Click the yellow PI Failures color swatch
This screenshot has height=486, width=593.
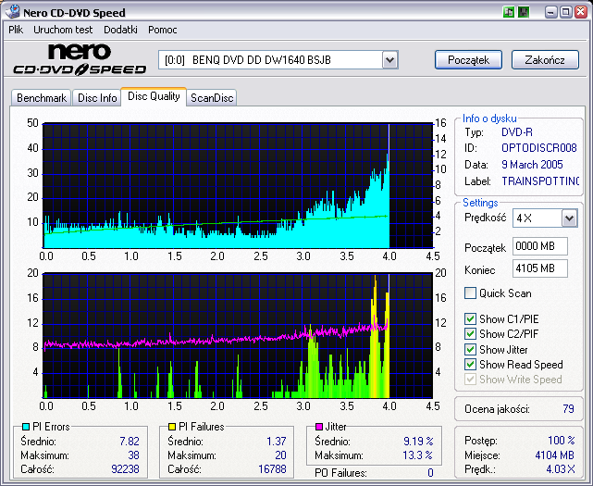[172, 427]
